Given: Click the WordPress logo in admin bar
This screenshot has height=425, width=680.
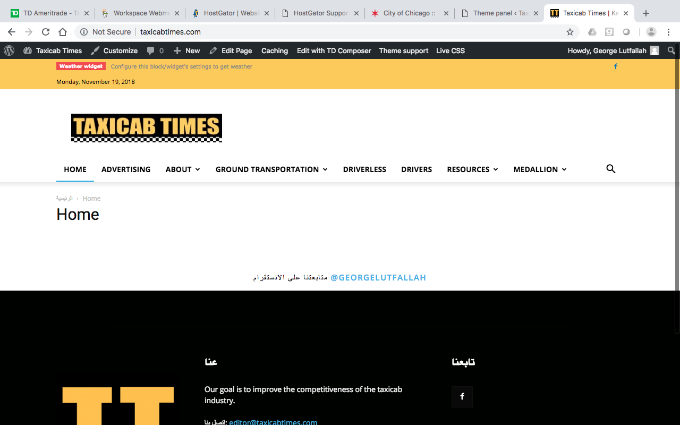Looking at the screenshot, I should pos(9,50).
